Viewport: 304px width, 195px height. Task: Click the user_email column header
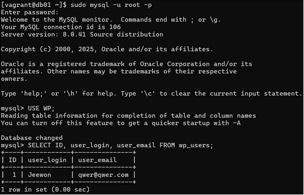97,160
